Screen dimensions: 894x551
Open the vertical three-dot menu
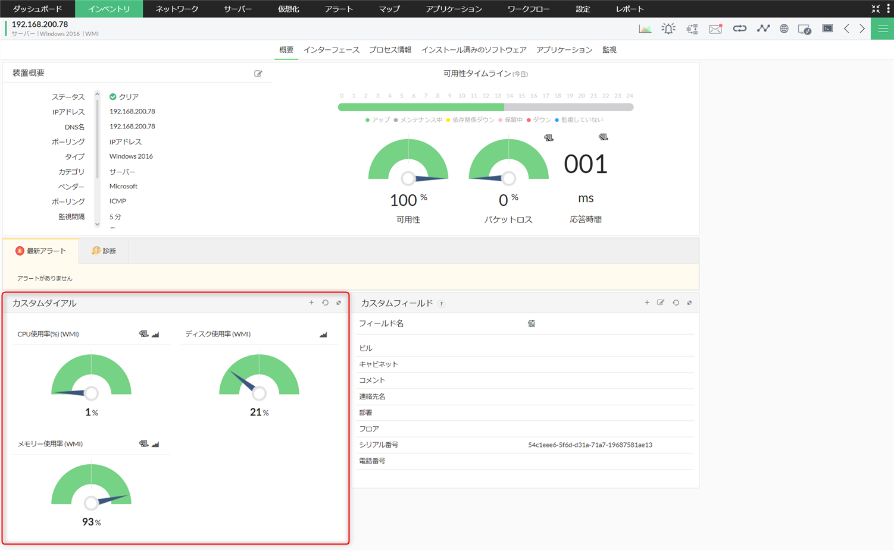[889, 9]
